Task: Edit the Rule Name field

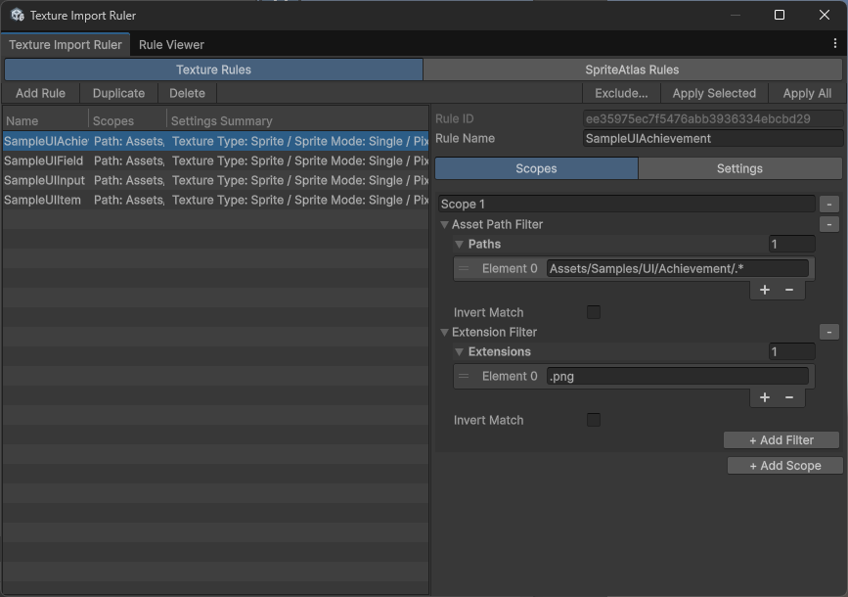Action: [713, 139]
